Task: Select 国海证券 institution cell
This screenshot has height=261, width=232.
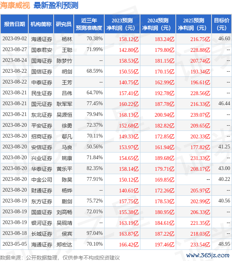Action: tap(42, 61)
